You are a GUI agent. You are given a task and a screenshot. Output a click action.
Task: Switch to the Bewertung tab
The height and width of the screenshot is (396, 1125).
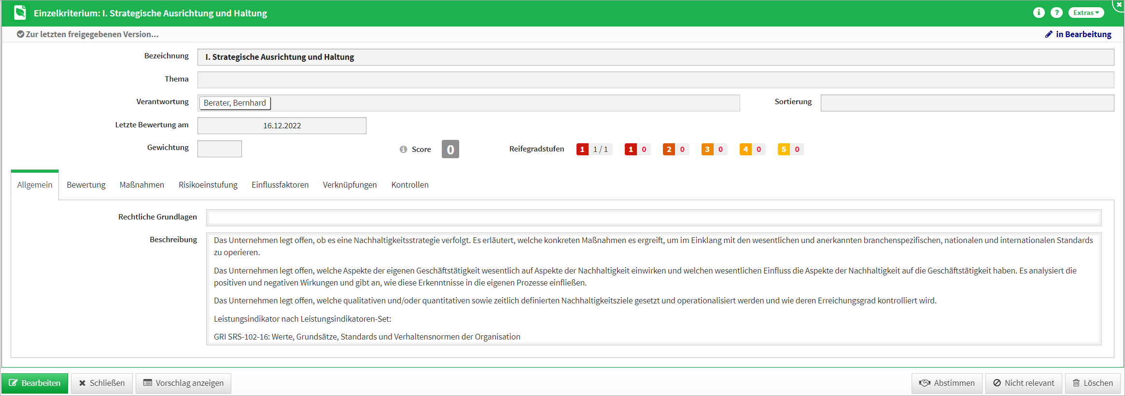(86, 185)
